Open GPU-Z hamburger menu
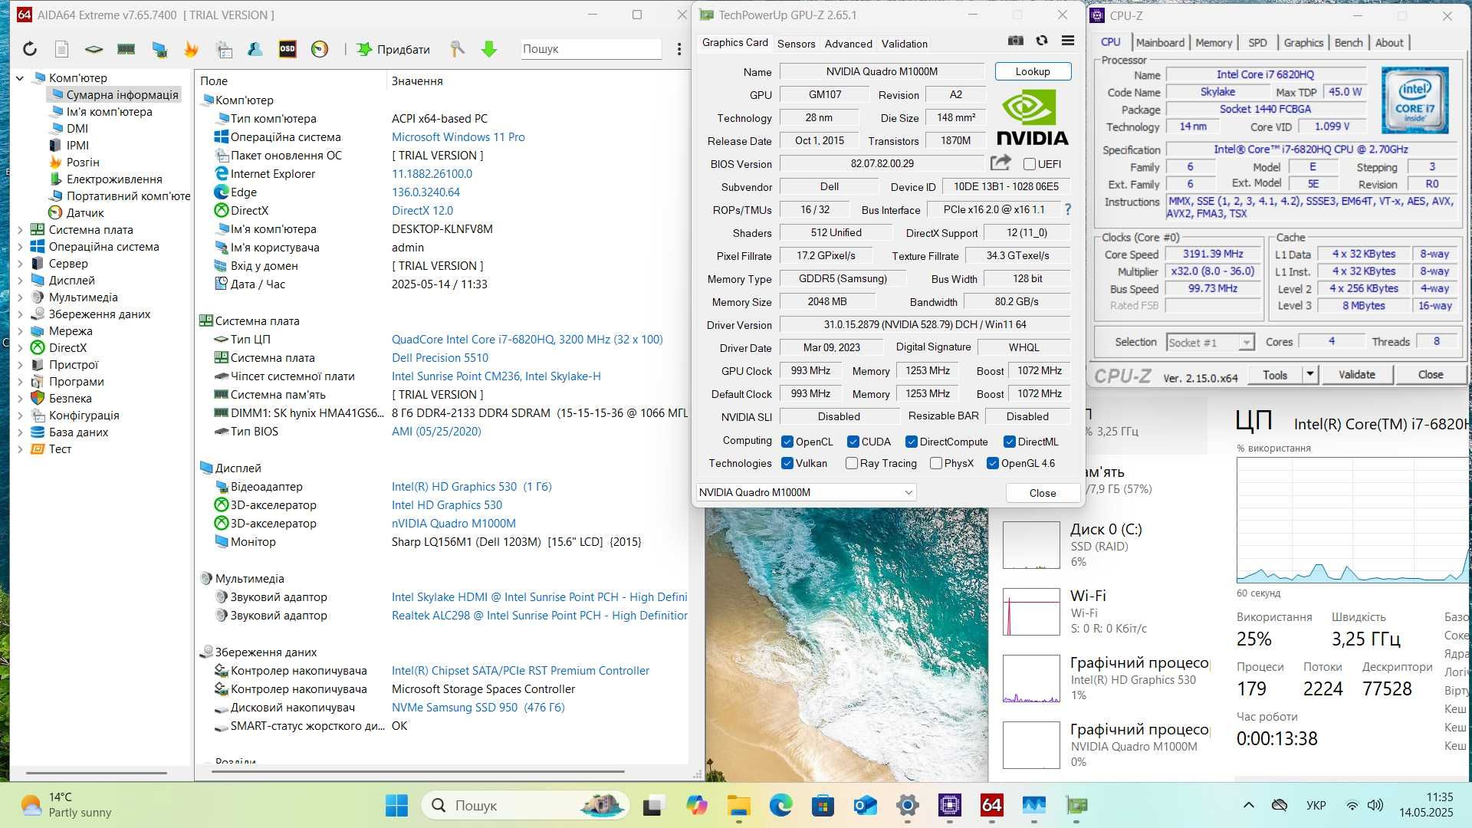Image resolution: width=1472 pixels, height=828 pixels. 1068,41
